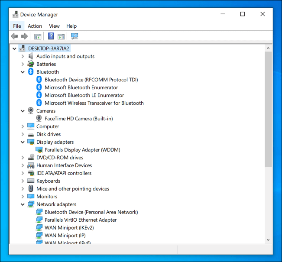This screenshot has width=282, height=262.
Task: Select Microsoft Bluetooth Enumerator
Action: (x=81, y=87)
